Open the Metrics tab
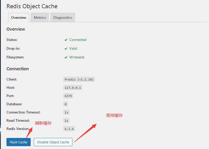This screenshot has height=149, width=209. (40, 17)
